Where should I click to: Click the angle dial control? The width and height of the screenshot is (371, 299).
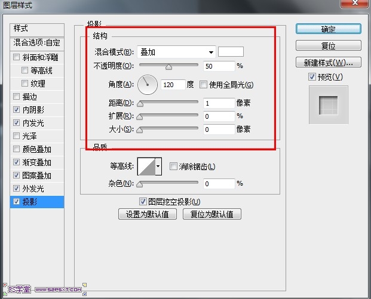[147, 85]
